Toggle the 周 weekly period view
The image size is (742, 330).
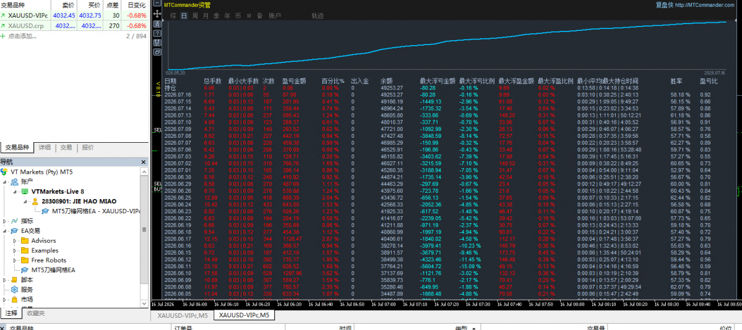coord(195,15)
